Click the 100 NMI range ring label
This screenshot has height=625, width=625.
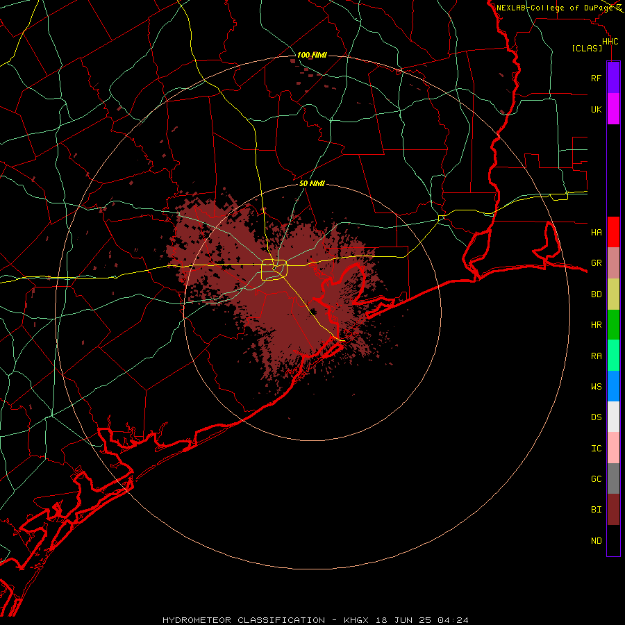pyautogui.click(x=312, y=55)
